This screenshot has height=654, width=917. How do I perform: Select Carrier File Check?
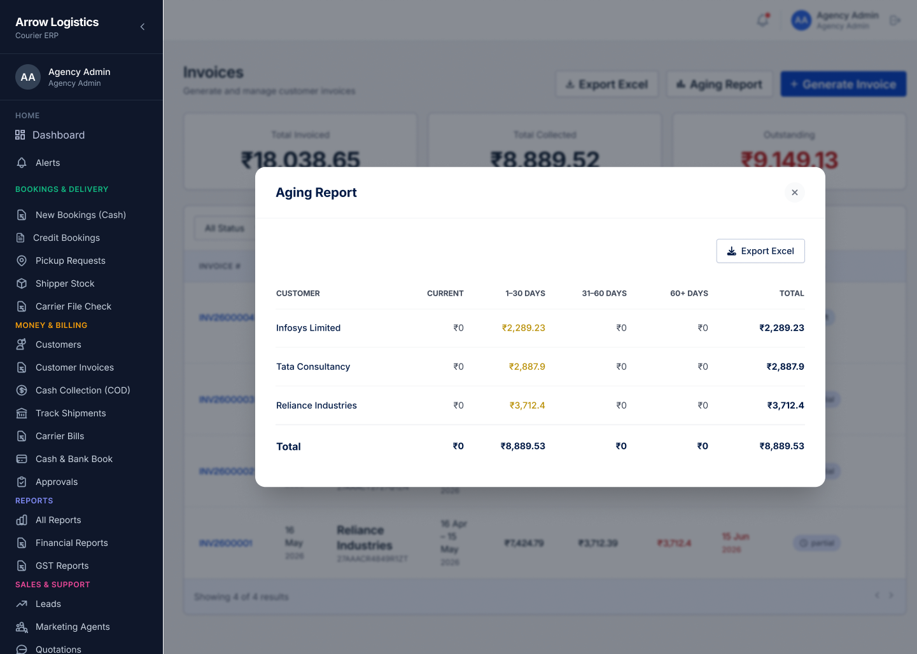(73, 306)
